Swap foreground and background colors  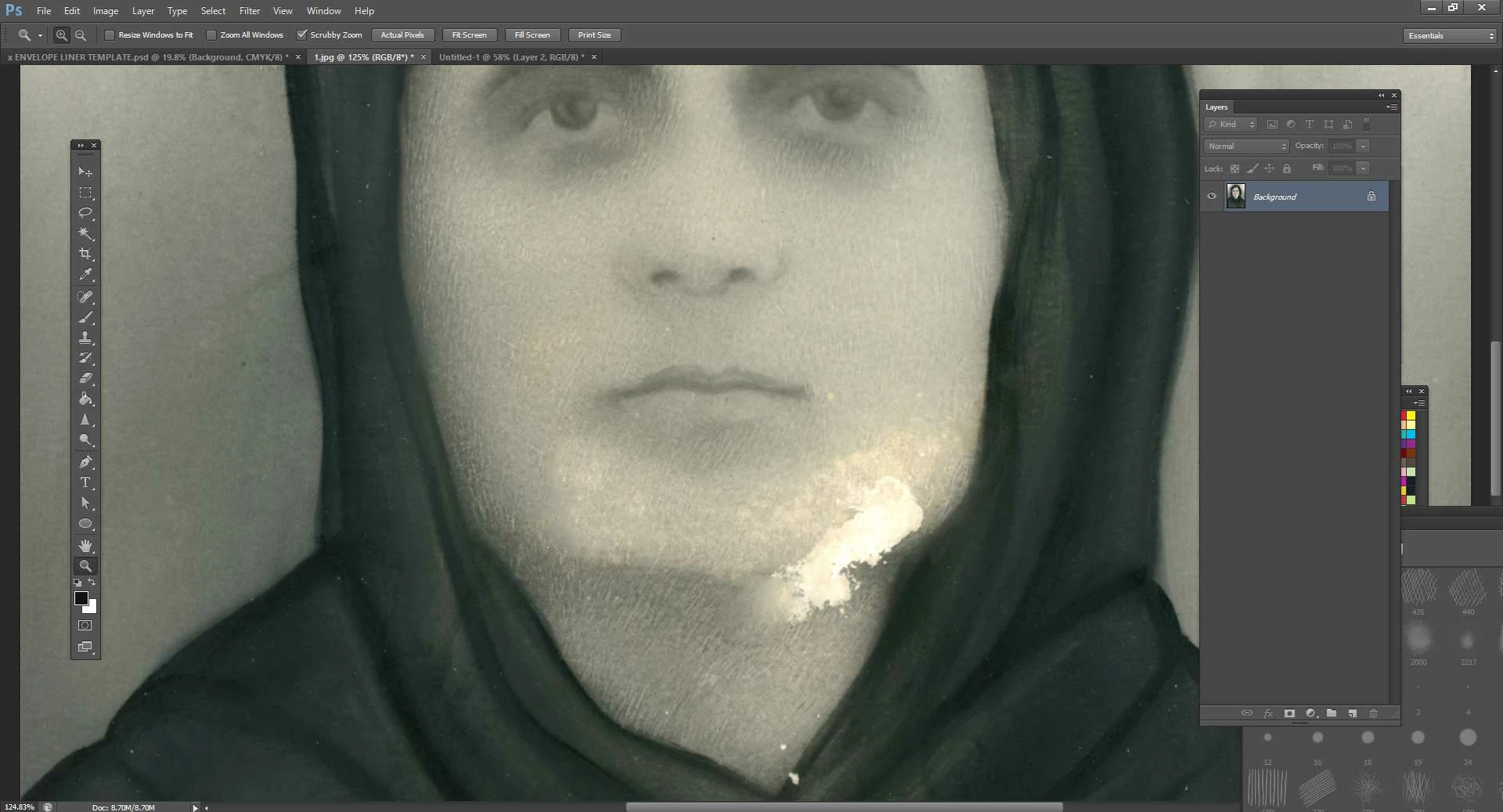[x=92, y=583]
